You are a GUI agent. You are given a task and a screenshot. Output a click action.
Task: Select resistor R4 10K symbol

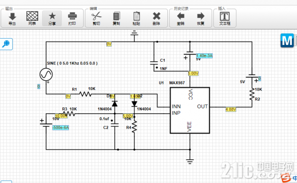pyautogui.click(x=134, y=127)
